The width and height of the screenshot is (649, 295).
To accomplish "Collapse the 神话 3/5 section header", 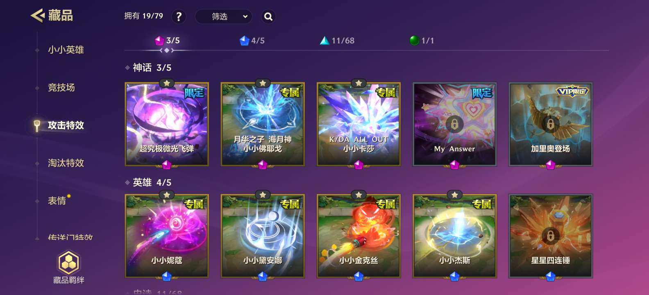I will (x=148, y=68).
